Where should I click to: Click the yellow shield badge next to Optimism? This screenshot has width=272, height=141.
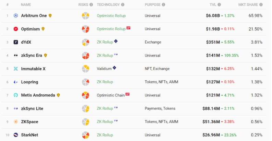(43, 29)
